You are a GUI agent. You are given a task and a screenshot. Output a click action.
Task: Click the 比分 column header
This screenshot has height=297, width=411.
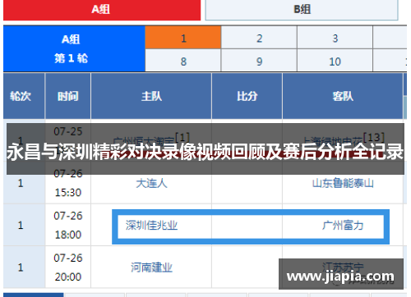point(247,96)
